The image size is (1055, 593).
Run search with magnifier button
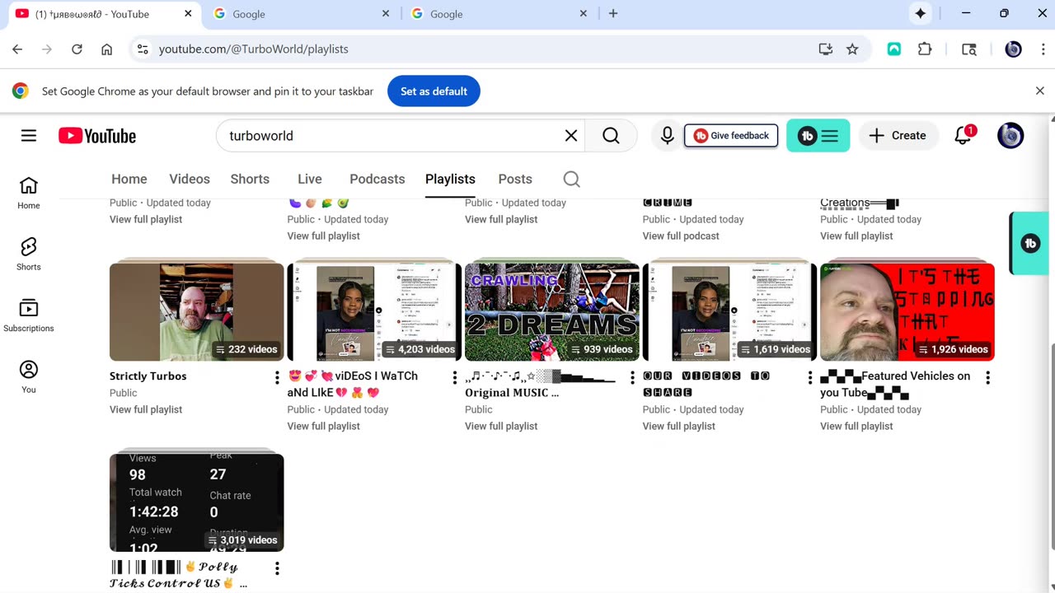(611, 136)
